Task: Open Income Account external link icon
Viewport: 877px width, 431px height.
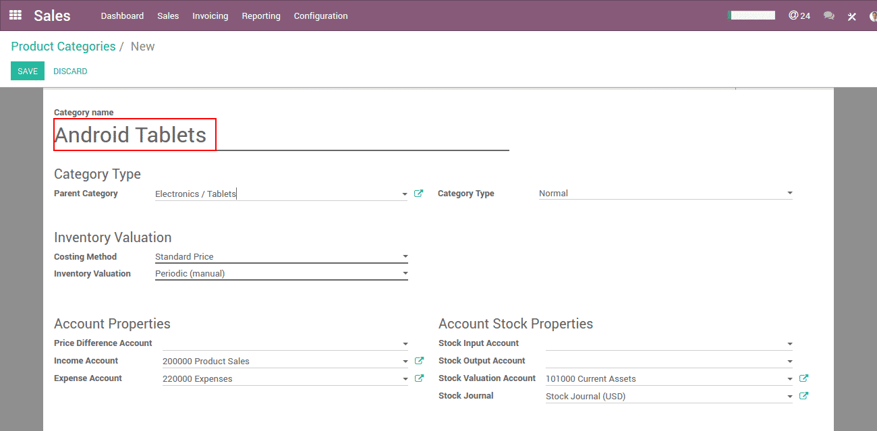Action: point(419,361)
